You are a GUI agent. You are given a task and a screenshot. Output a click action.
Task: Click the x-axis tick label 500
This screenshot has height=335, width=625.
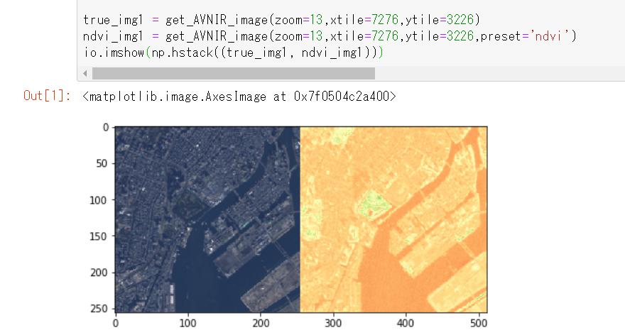click(478, 323)
